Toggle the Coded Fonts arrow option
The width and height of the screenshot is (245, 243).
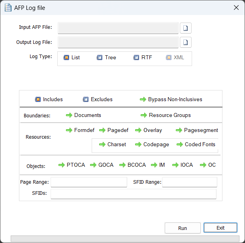click(x=180, y=145)
